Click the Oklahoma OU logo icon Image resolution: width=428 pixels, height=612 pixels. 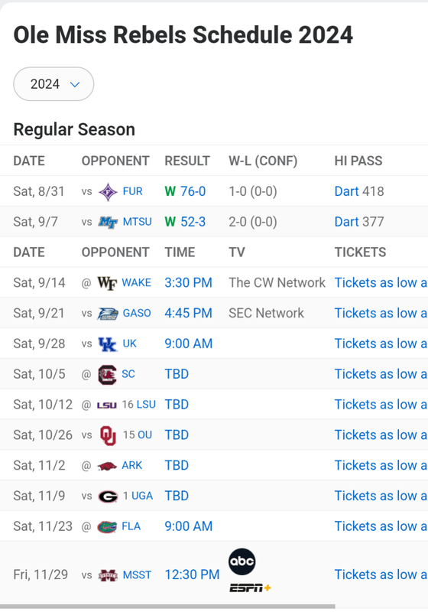pyautogui.click(x=108, y=435)
